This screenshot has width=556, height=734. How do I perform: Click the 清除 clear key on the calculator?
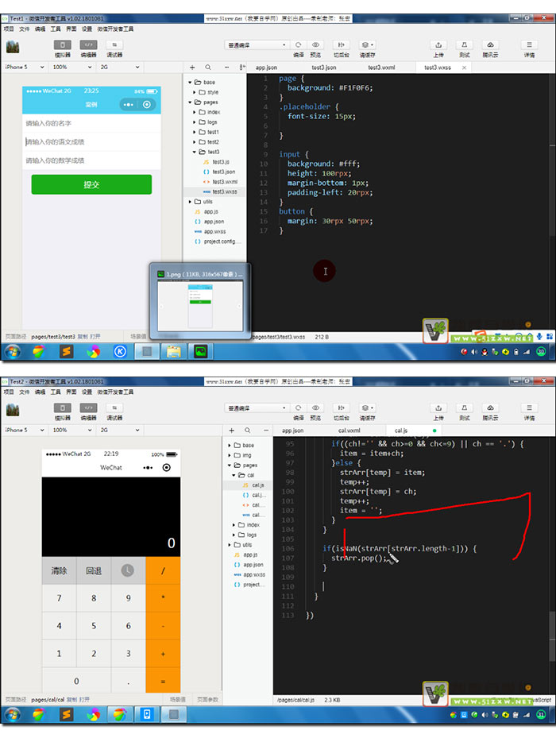(x=59, y=570)
